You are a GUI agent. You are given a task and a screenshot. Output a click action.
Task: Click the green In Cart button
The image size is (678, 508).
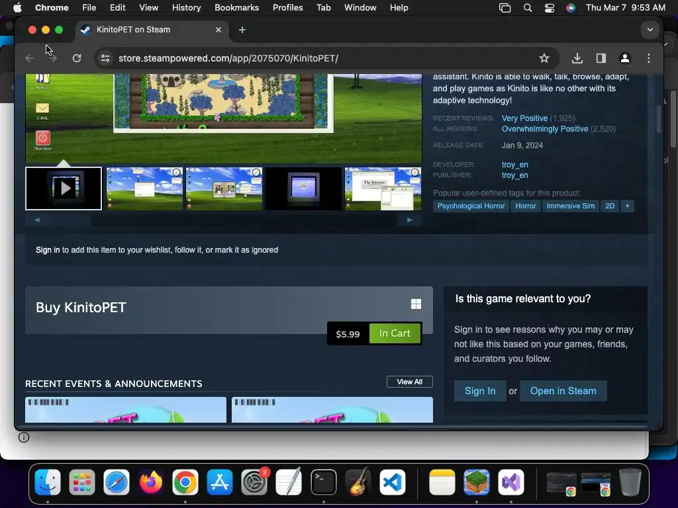click(x=395, y=333)
